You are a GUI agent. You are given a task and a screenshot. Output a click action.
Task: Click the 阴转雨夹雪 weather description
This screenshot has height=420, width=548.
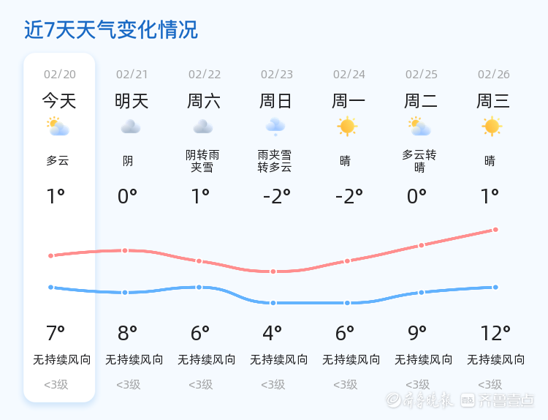[202, 161]
